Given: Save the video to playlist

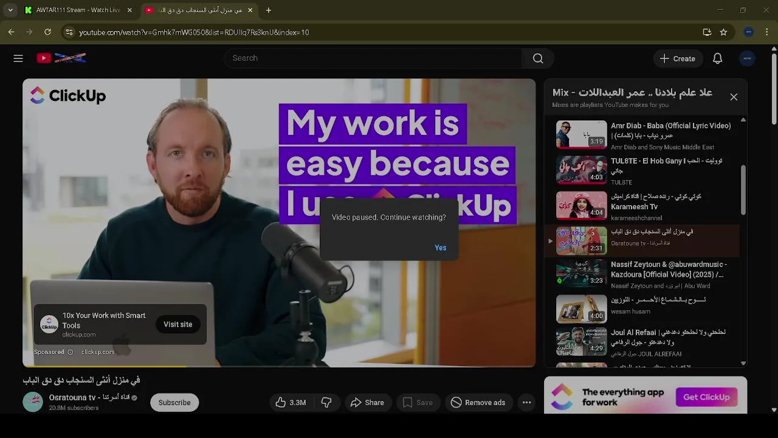Looking at the screenshot, I should (x=418, y=402).
